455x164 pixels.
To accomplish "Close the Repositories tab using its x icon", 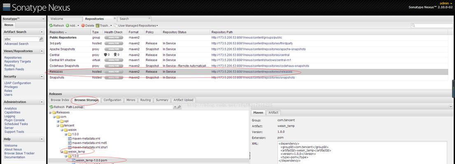I will (114, 18).
